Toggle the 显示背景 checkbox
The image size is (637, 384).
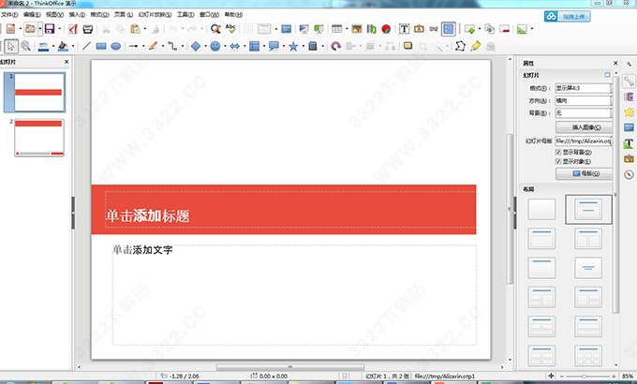coord(558,152)
